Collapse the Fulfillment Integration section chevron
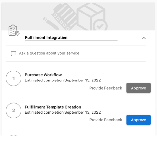 (144, 38)
